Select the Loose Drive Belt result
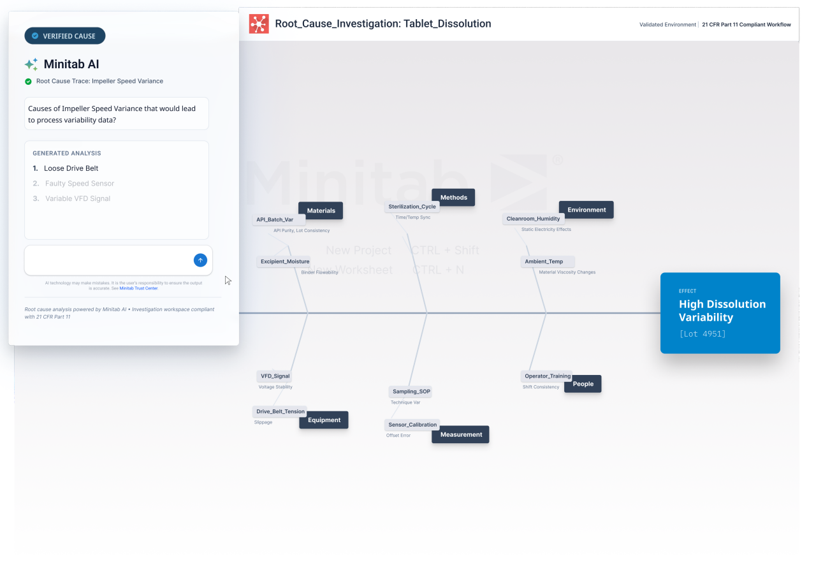 click(71, 168)
